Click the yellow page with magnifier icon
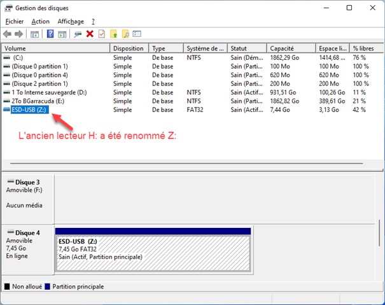The height and width of the screenshot is (305, 385). point(125,34)
